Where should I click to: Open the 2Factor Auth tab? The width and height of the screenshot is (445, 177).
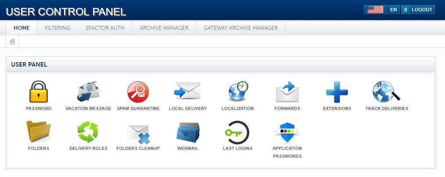coord(105,28)
